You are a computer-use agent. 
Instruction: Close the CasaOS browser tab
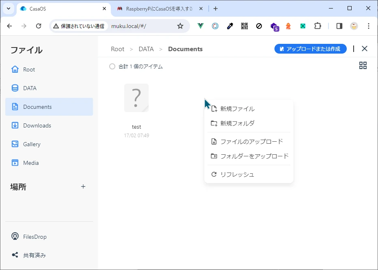(x=104, y=9)
